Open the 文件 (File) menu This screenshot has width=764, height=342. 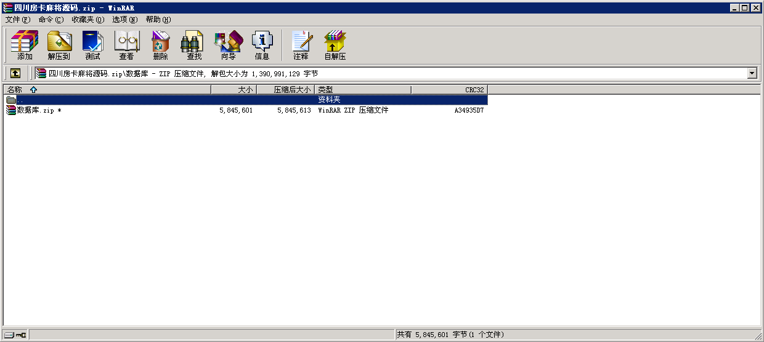click(17, 20)
